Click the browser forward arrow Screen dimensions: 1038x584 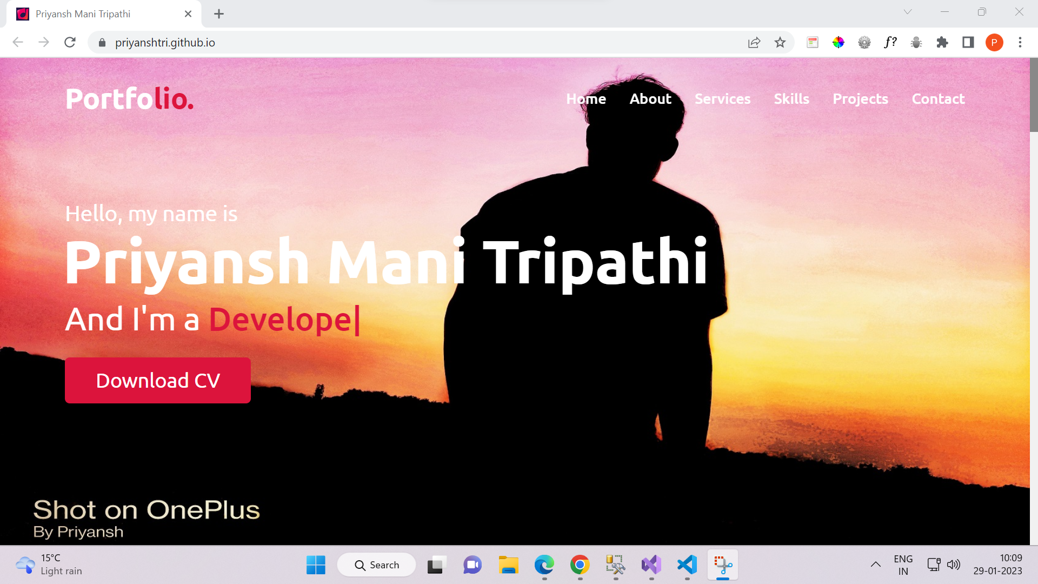44,42
